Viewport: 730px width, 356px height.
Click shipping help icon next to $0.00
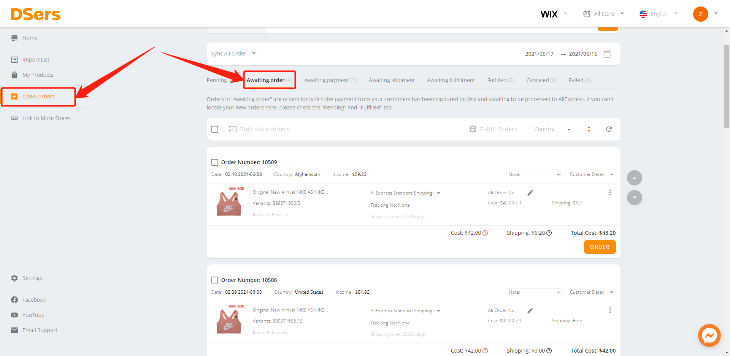point(549,351)
